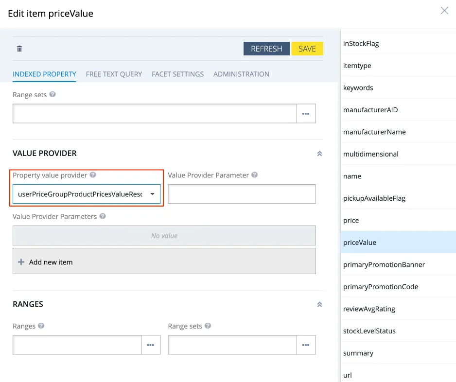Go to the ADMINISTRATION tab
Image resolution: width=456 pixels, height=382 pixels.
point(241,74)
